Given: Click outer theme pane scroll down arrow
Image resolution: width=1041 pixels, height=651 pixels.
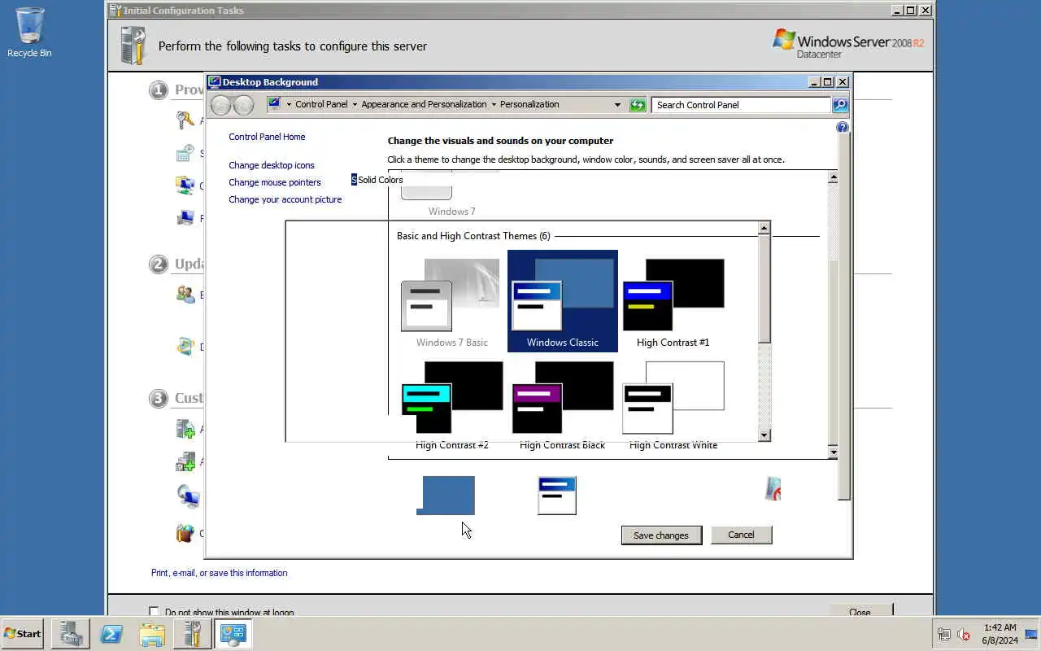Looking at the screenshot, I should tap(833, 452).
